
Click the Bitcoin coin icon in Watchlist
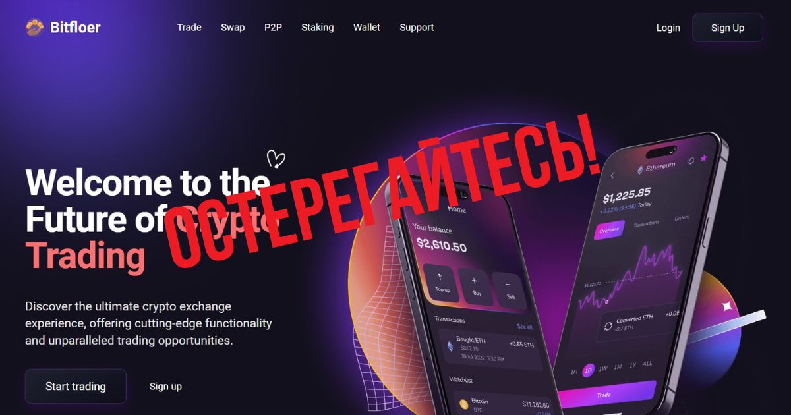(x=463, y=403)
